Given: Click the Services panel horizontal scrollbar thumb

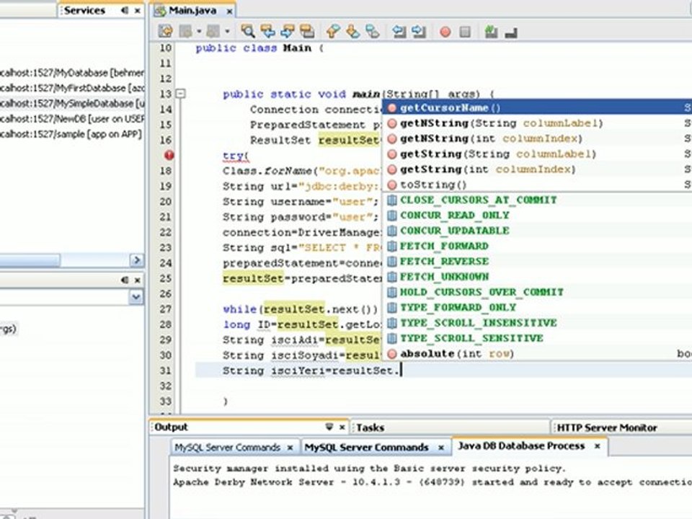Looking at the screenshot, I should point(30,260).
